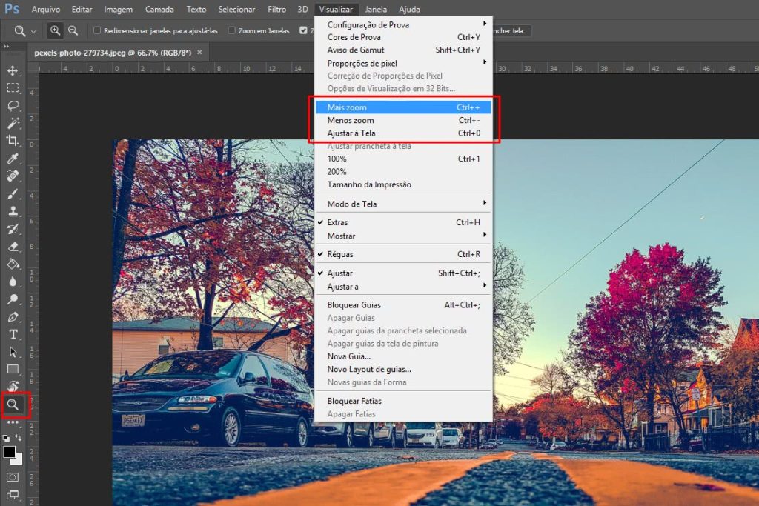The height and width of the screenshot is (506, 759).
Task: Select the Brush tool
Action: pyautogui.click(x=13, y=193)
